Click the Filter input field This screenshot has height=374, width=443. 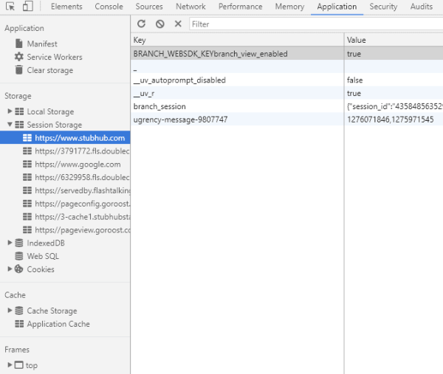click(x=316, y=24)
